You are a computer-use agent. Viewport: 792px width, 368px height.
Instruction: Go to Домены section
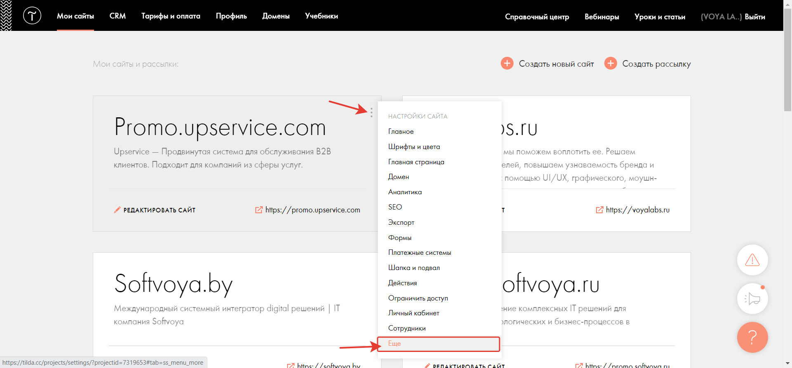(x=276, y=16)
